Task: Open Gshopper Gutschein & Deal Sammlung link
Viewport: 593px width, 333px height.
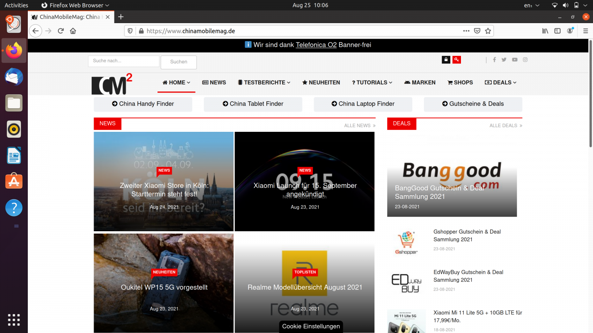Action: pyautogui.click(x=467, y=235)
